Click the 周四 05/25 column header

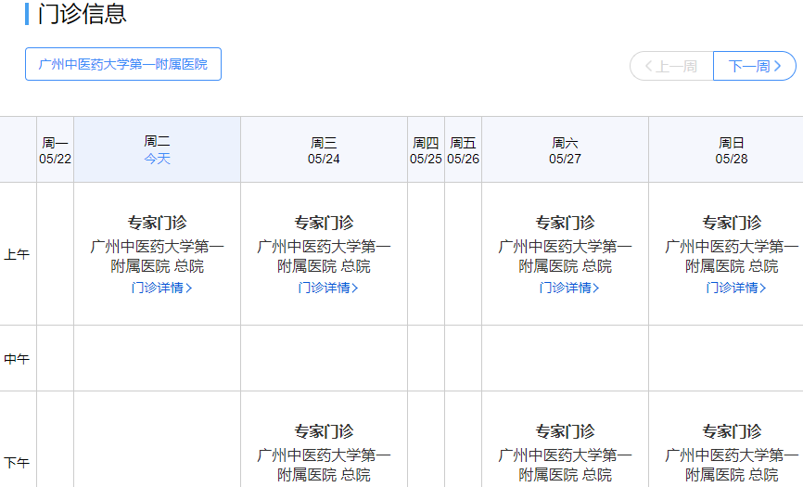click(426, 149)
